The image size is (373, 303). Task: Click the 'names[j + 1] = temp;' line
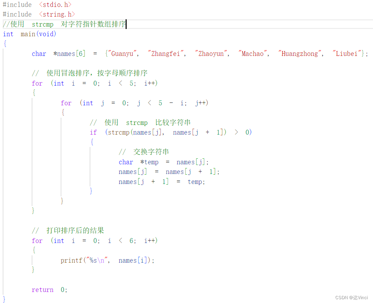pos(162,182)
